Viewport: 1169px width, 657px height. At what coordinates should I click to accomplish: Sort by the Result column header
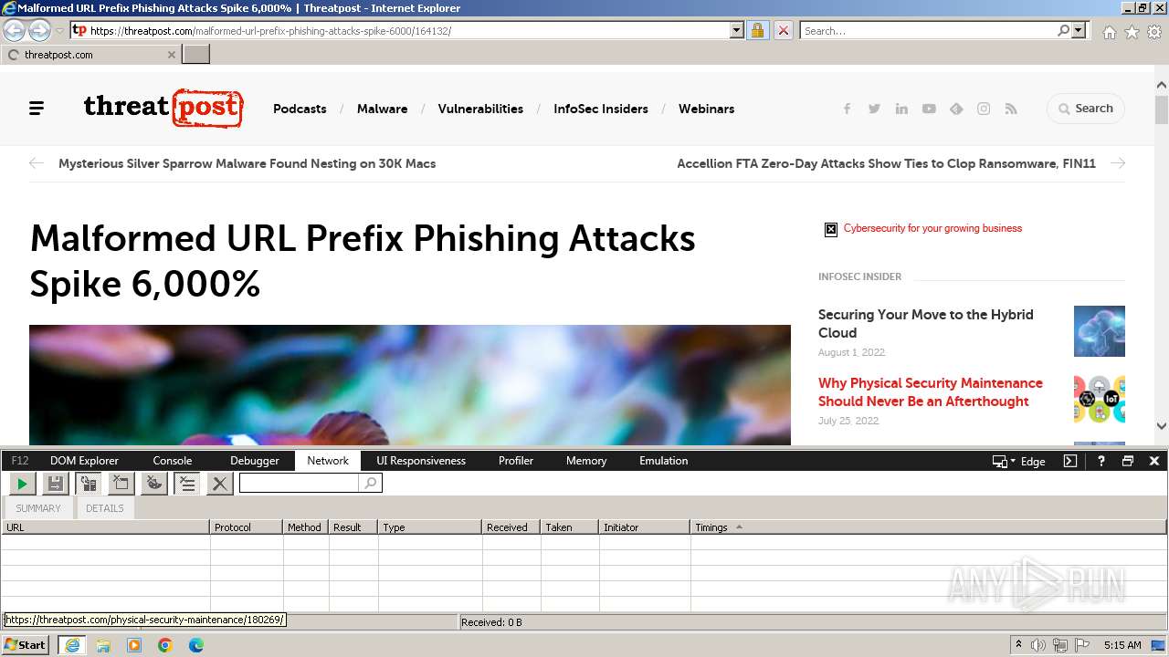tap(353, 527)
